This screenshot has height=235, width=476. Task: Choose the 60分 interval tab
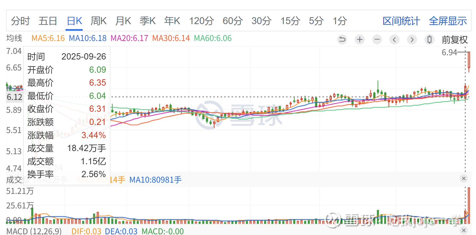coord(233,21)
